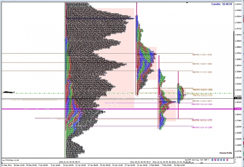This screenshot has width=244, height=167.
Task: Select the POC label with value 1.3523
Action: click(202, 72)
